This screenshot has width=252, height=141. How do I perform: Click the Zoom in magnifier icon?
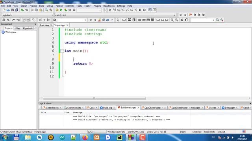(172, 20)
